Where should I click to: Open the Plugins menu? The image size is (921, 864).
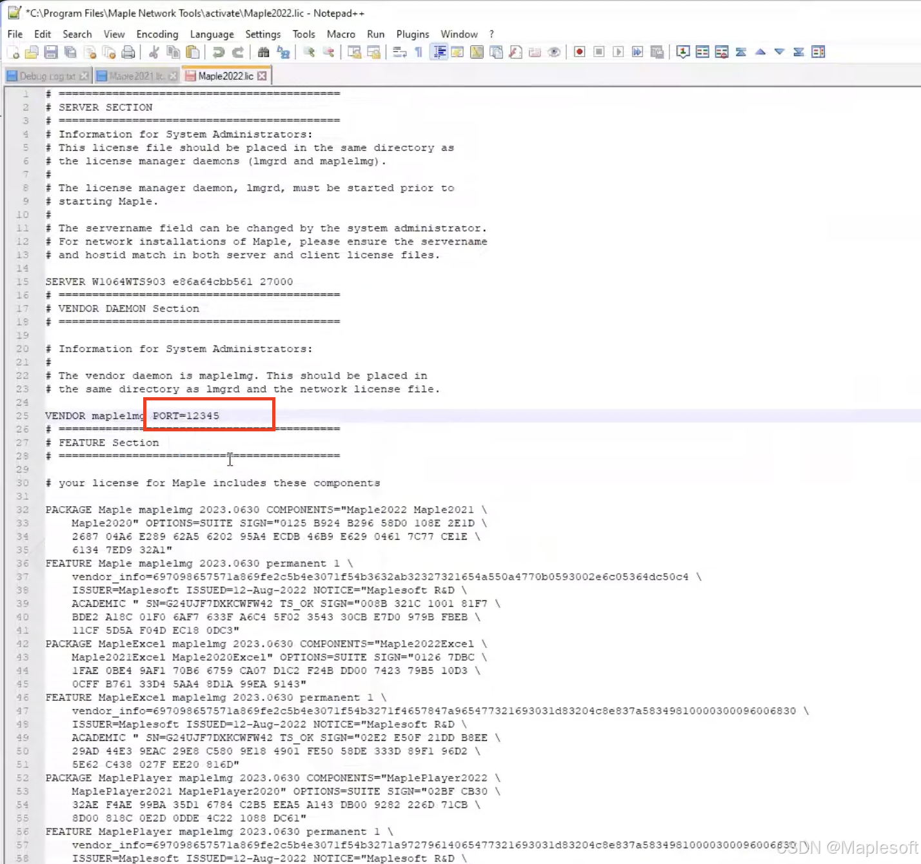(413, 34)
